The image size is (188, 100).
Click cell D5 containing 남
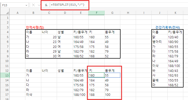tap(65, 37)
